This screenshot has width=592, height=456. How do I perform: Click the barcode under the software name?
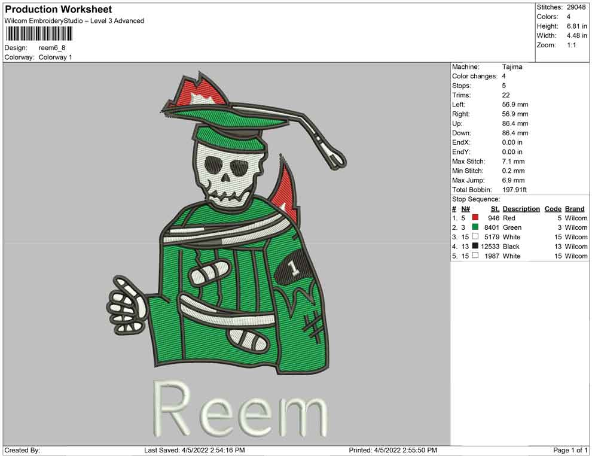[x=39, y=34]
